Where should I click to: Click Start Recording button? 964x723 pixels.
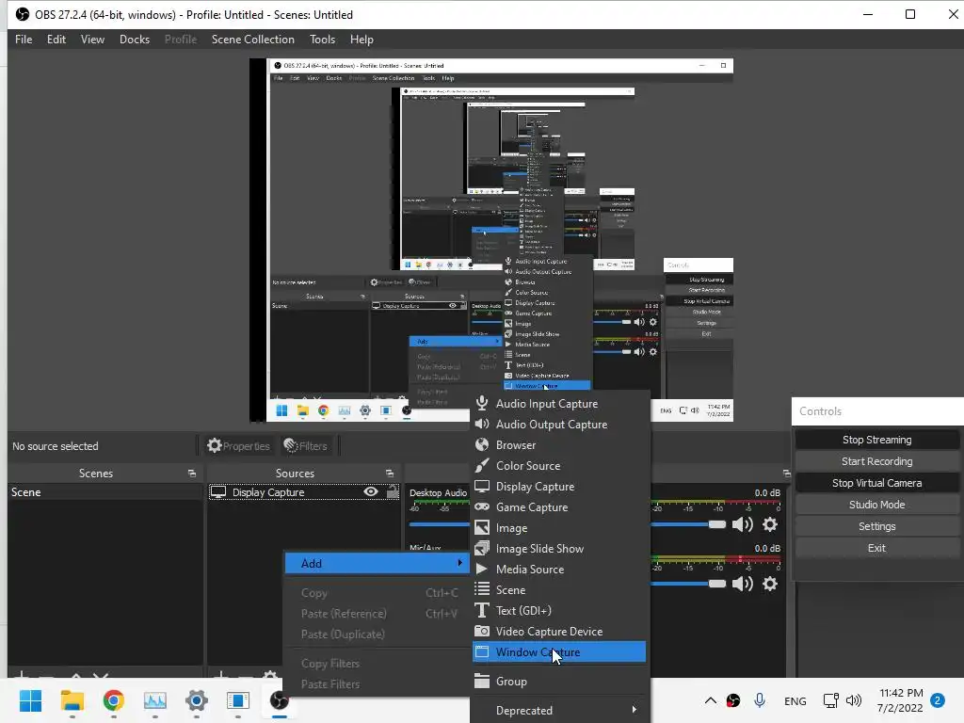(x=876, y=461)
